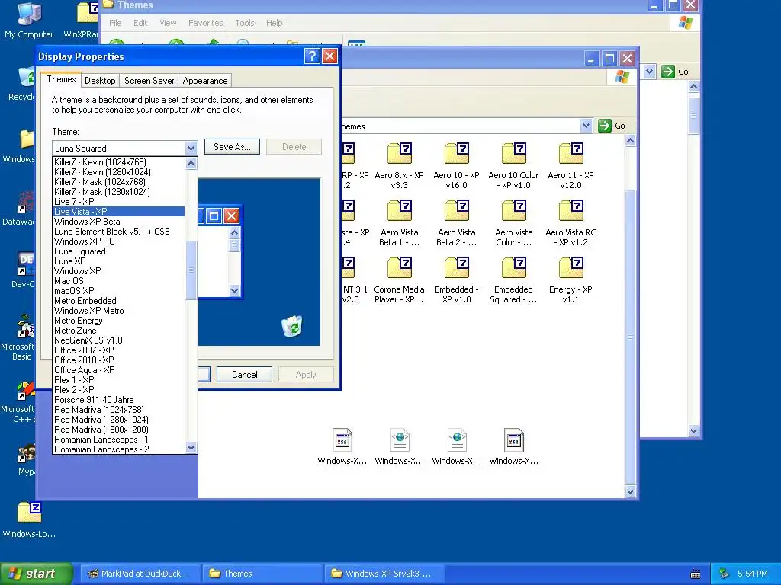Select the third Windows-X... globe file icon
The width and height of the screenshot is (781, 585).
pos(457,440)
